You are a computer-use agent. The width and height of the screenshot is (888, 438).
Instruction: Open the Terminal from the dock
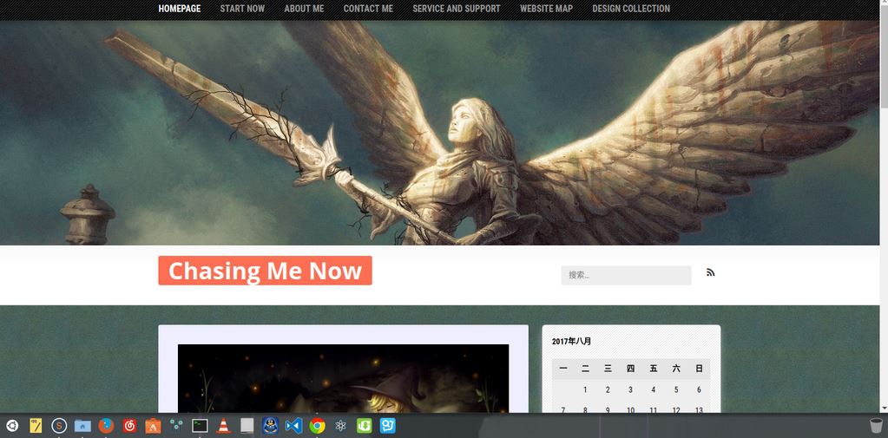[200, 425]
